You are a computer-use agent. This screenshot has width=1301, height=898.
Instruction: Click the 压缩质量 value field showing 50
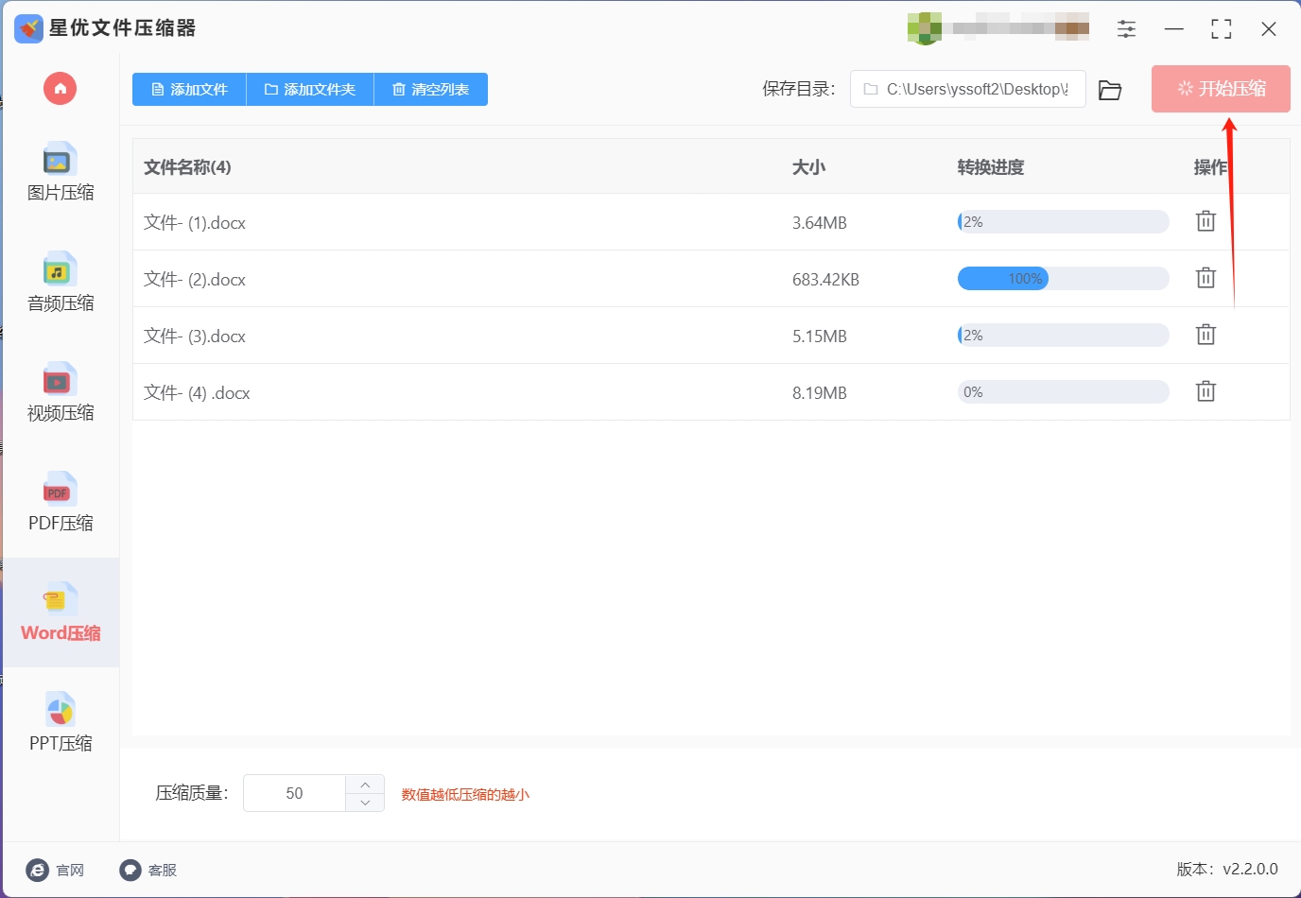(x=294, y=793)
